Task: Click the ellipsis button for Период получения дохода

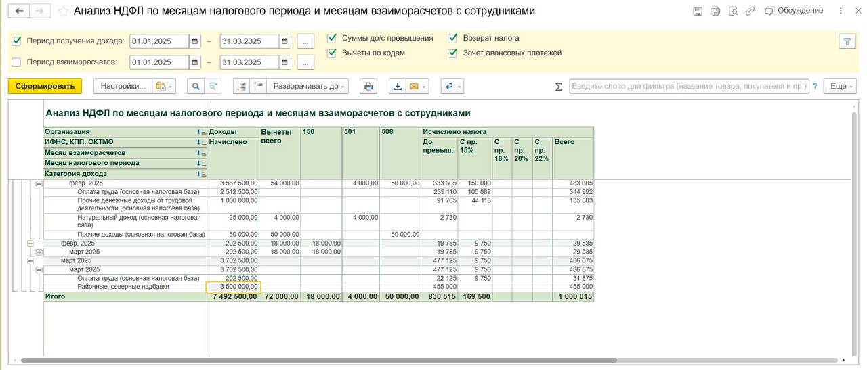Action: tap(305, 41)
